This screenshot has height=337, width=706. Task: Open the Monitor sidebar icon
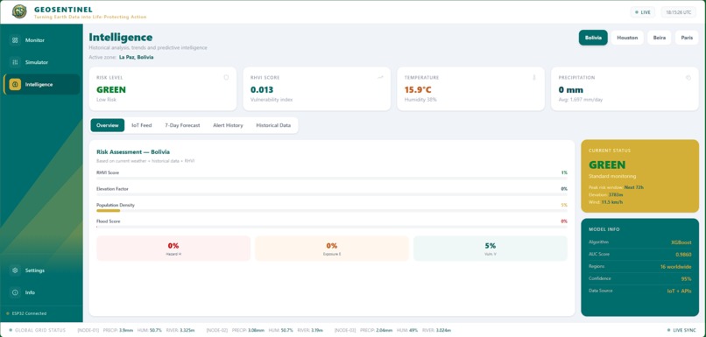[15, 40]
